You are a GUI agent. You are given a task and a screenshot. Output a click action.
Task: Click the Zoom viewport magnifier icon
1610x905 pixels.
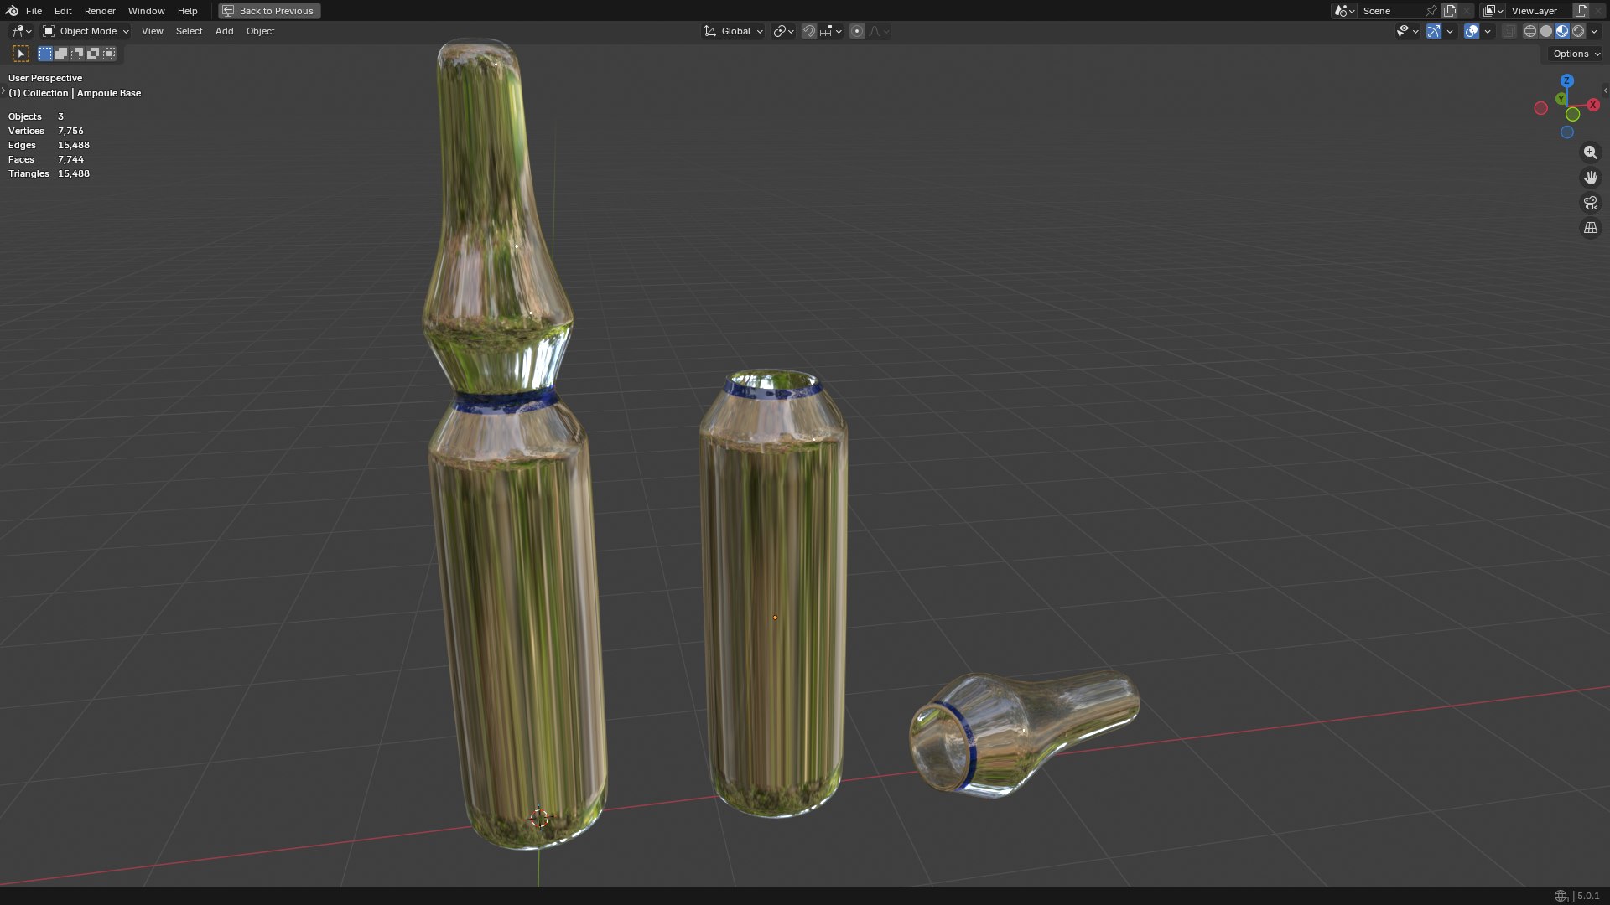tap(1590, 153)
